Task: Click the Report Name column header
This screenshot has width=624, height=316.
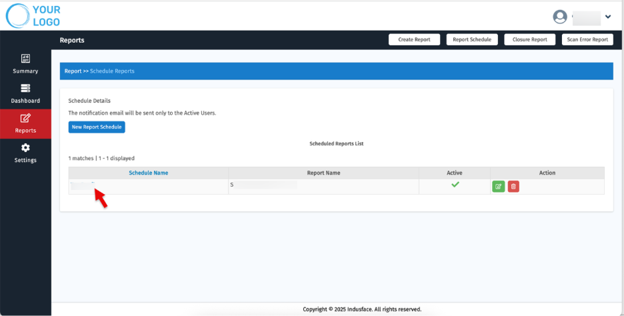Action: tap(323, 173)
